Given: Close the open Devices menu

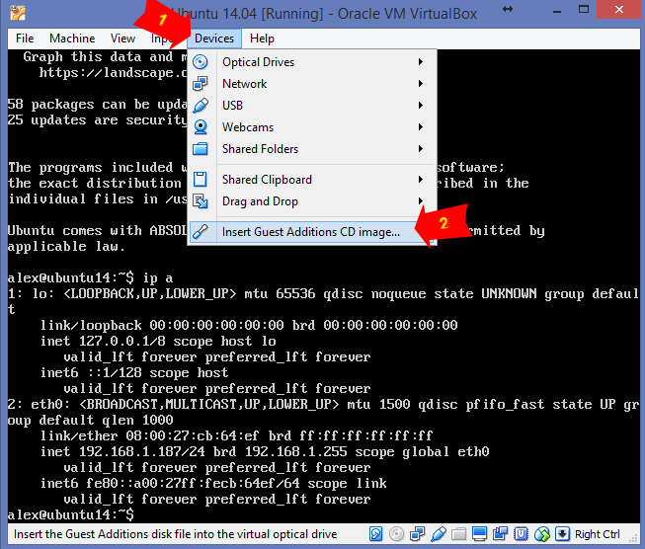Looking at the screenshot, I should (214, 39).
